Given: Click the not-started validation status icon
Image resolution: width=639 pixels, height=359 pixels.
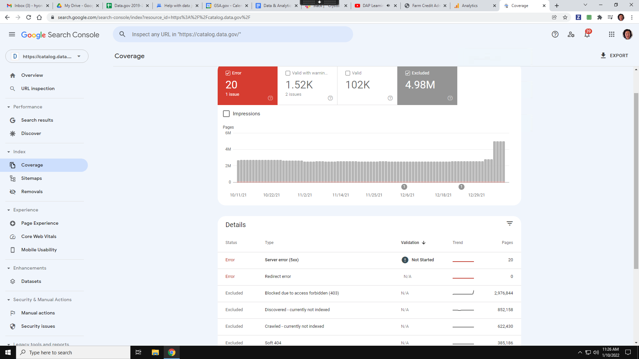Looking at the screenshot, I should [405, 260].
